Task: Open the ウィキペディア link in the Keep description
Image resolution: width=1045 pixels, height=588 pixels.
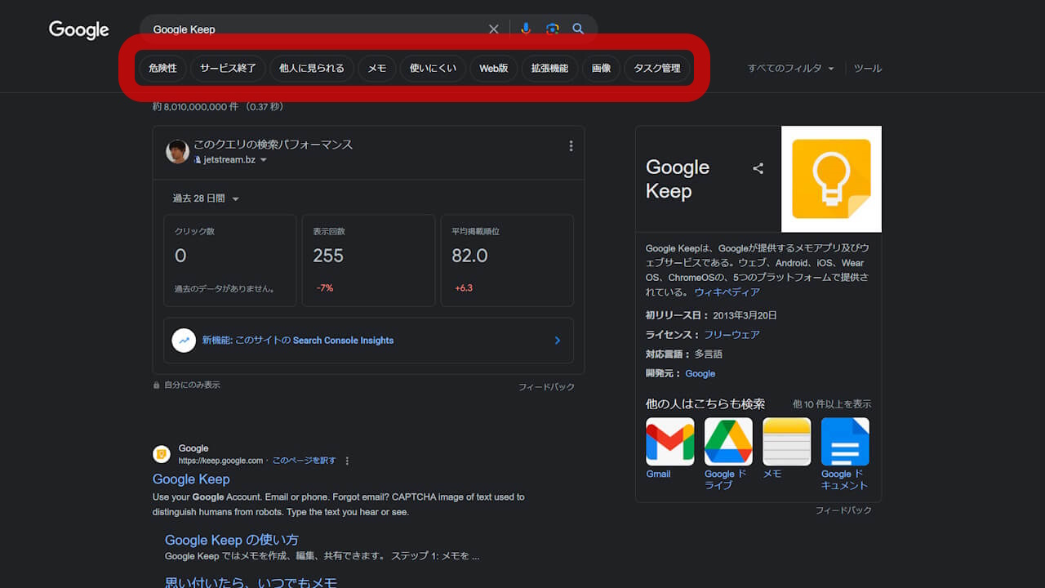Action: [x=726, y=292]
